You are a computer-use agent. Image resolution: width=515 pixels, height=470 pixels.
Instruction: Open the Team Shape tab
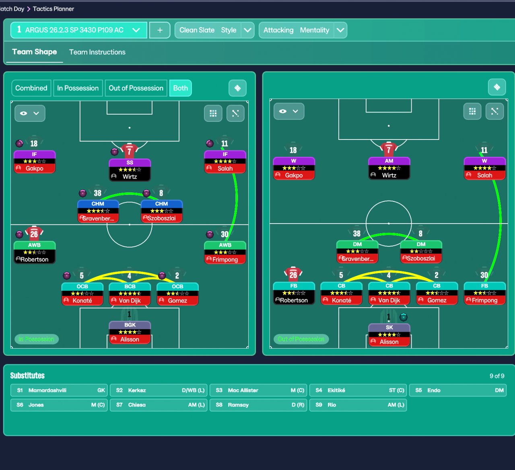coord(35,52)
